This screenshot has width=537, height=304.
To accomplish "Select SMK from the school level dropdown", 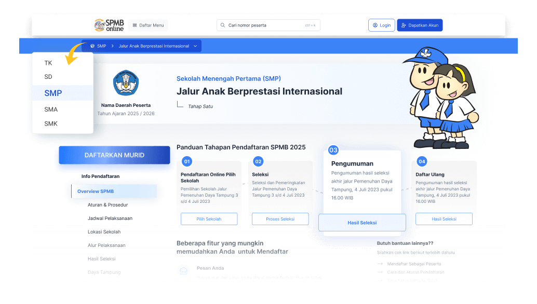I will [x=50, y=123].
